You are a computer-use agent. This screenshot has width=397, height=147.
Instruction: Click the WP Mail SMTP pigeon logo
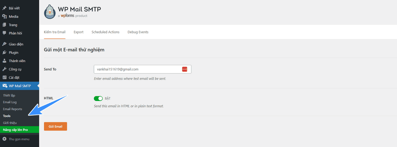[50, 12]
